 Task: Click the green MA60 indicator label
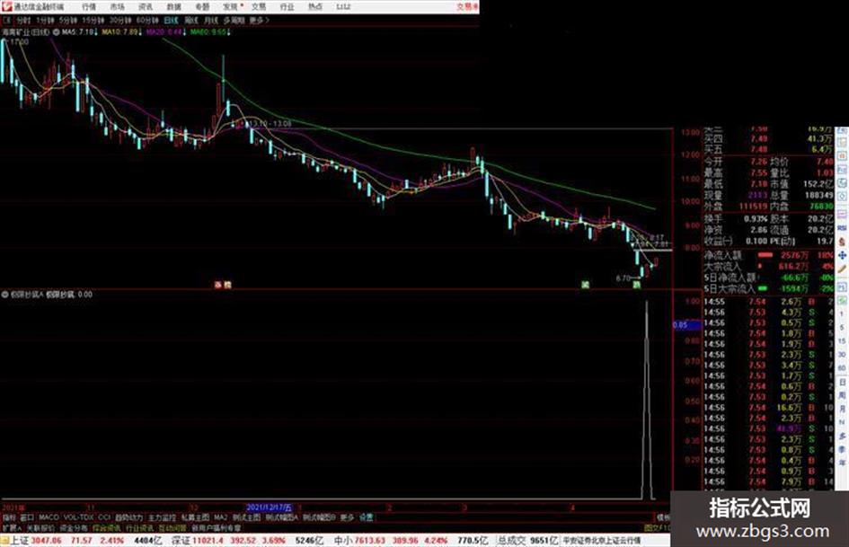tap(210, 32)
